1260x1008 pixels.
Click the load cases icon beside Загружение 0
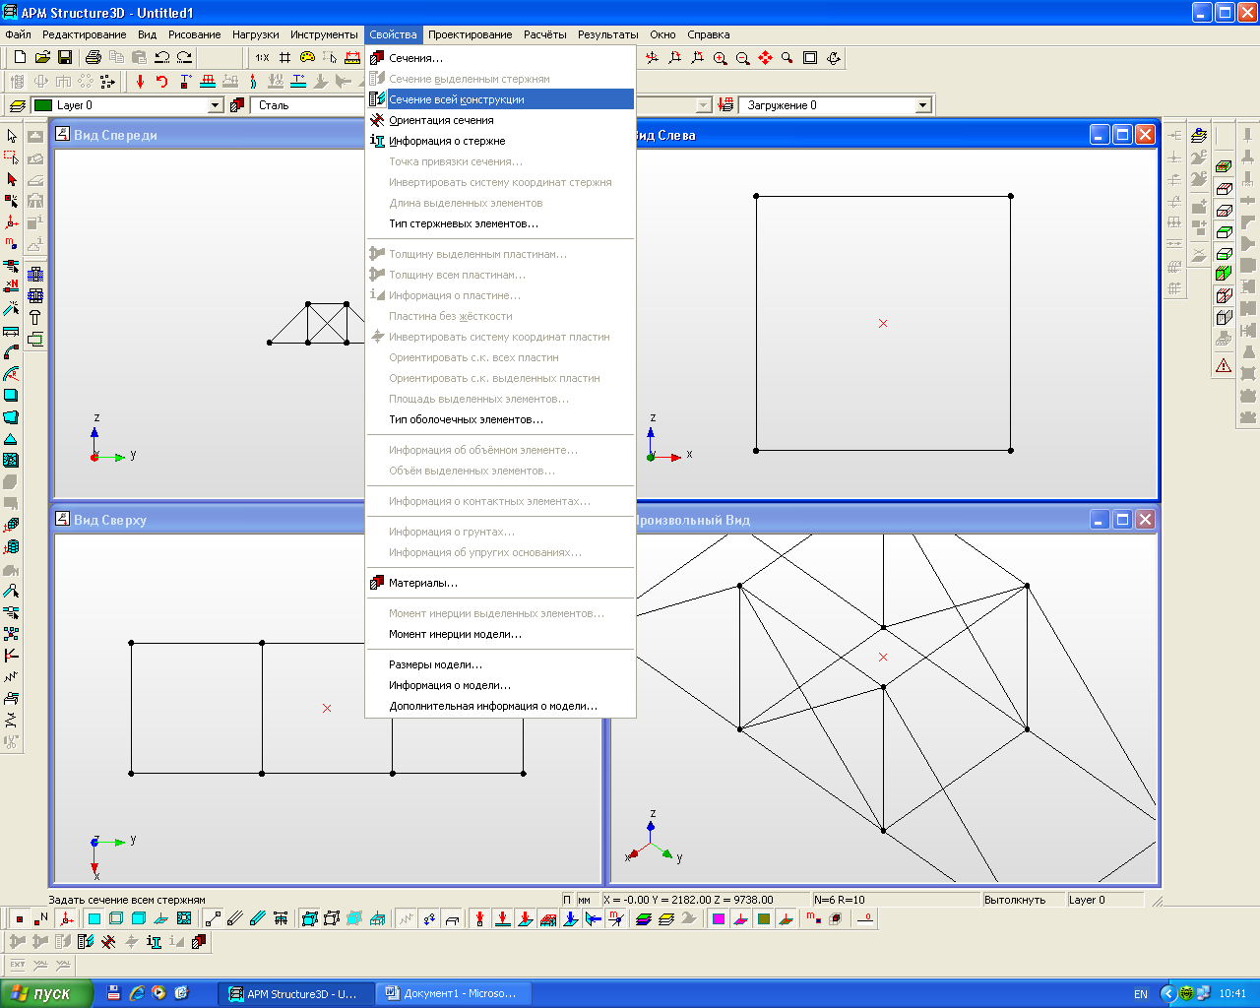[x=726, y=105]
